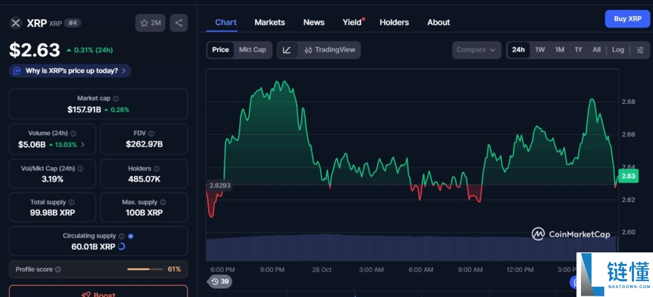Open Vol/Mkt Cap (24h) info icon

point(80,169)
